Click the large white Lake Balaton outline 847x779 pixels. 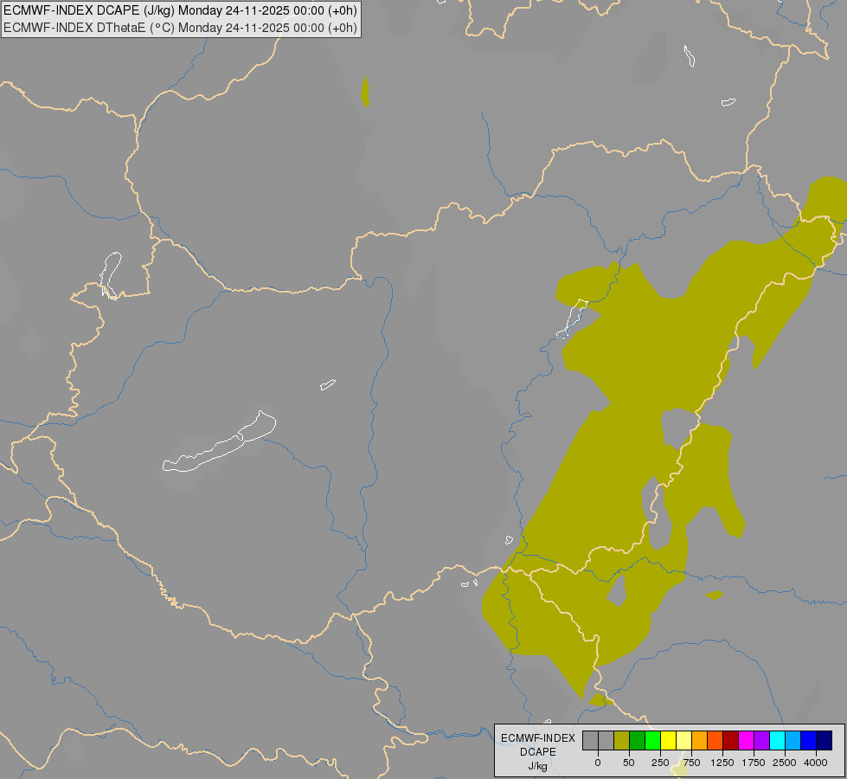point(219,441)
